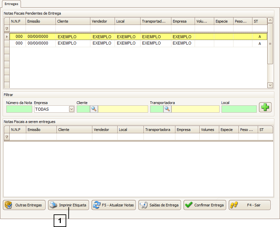Click the Local filter input field

click(239, 109)
